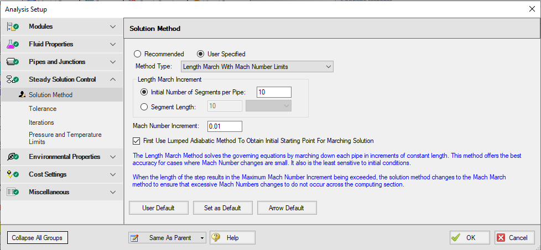Click the Cost Settings icon
The width and height of the screenshot is (541, 250).
pos(13,174)
